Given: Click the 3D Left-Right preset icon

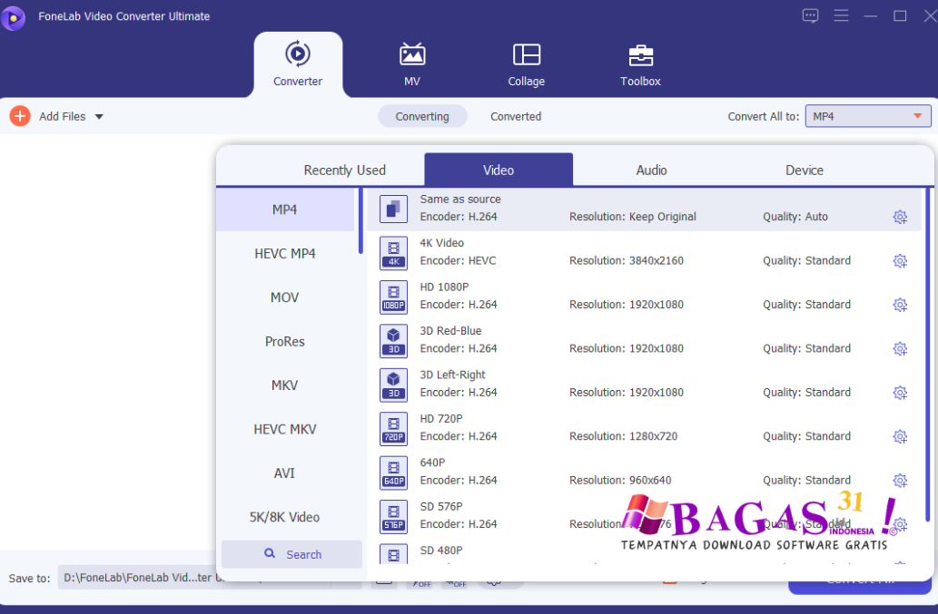Looking at the screenshot, I should [x=393, y=385].
